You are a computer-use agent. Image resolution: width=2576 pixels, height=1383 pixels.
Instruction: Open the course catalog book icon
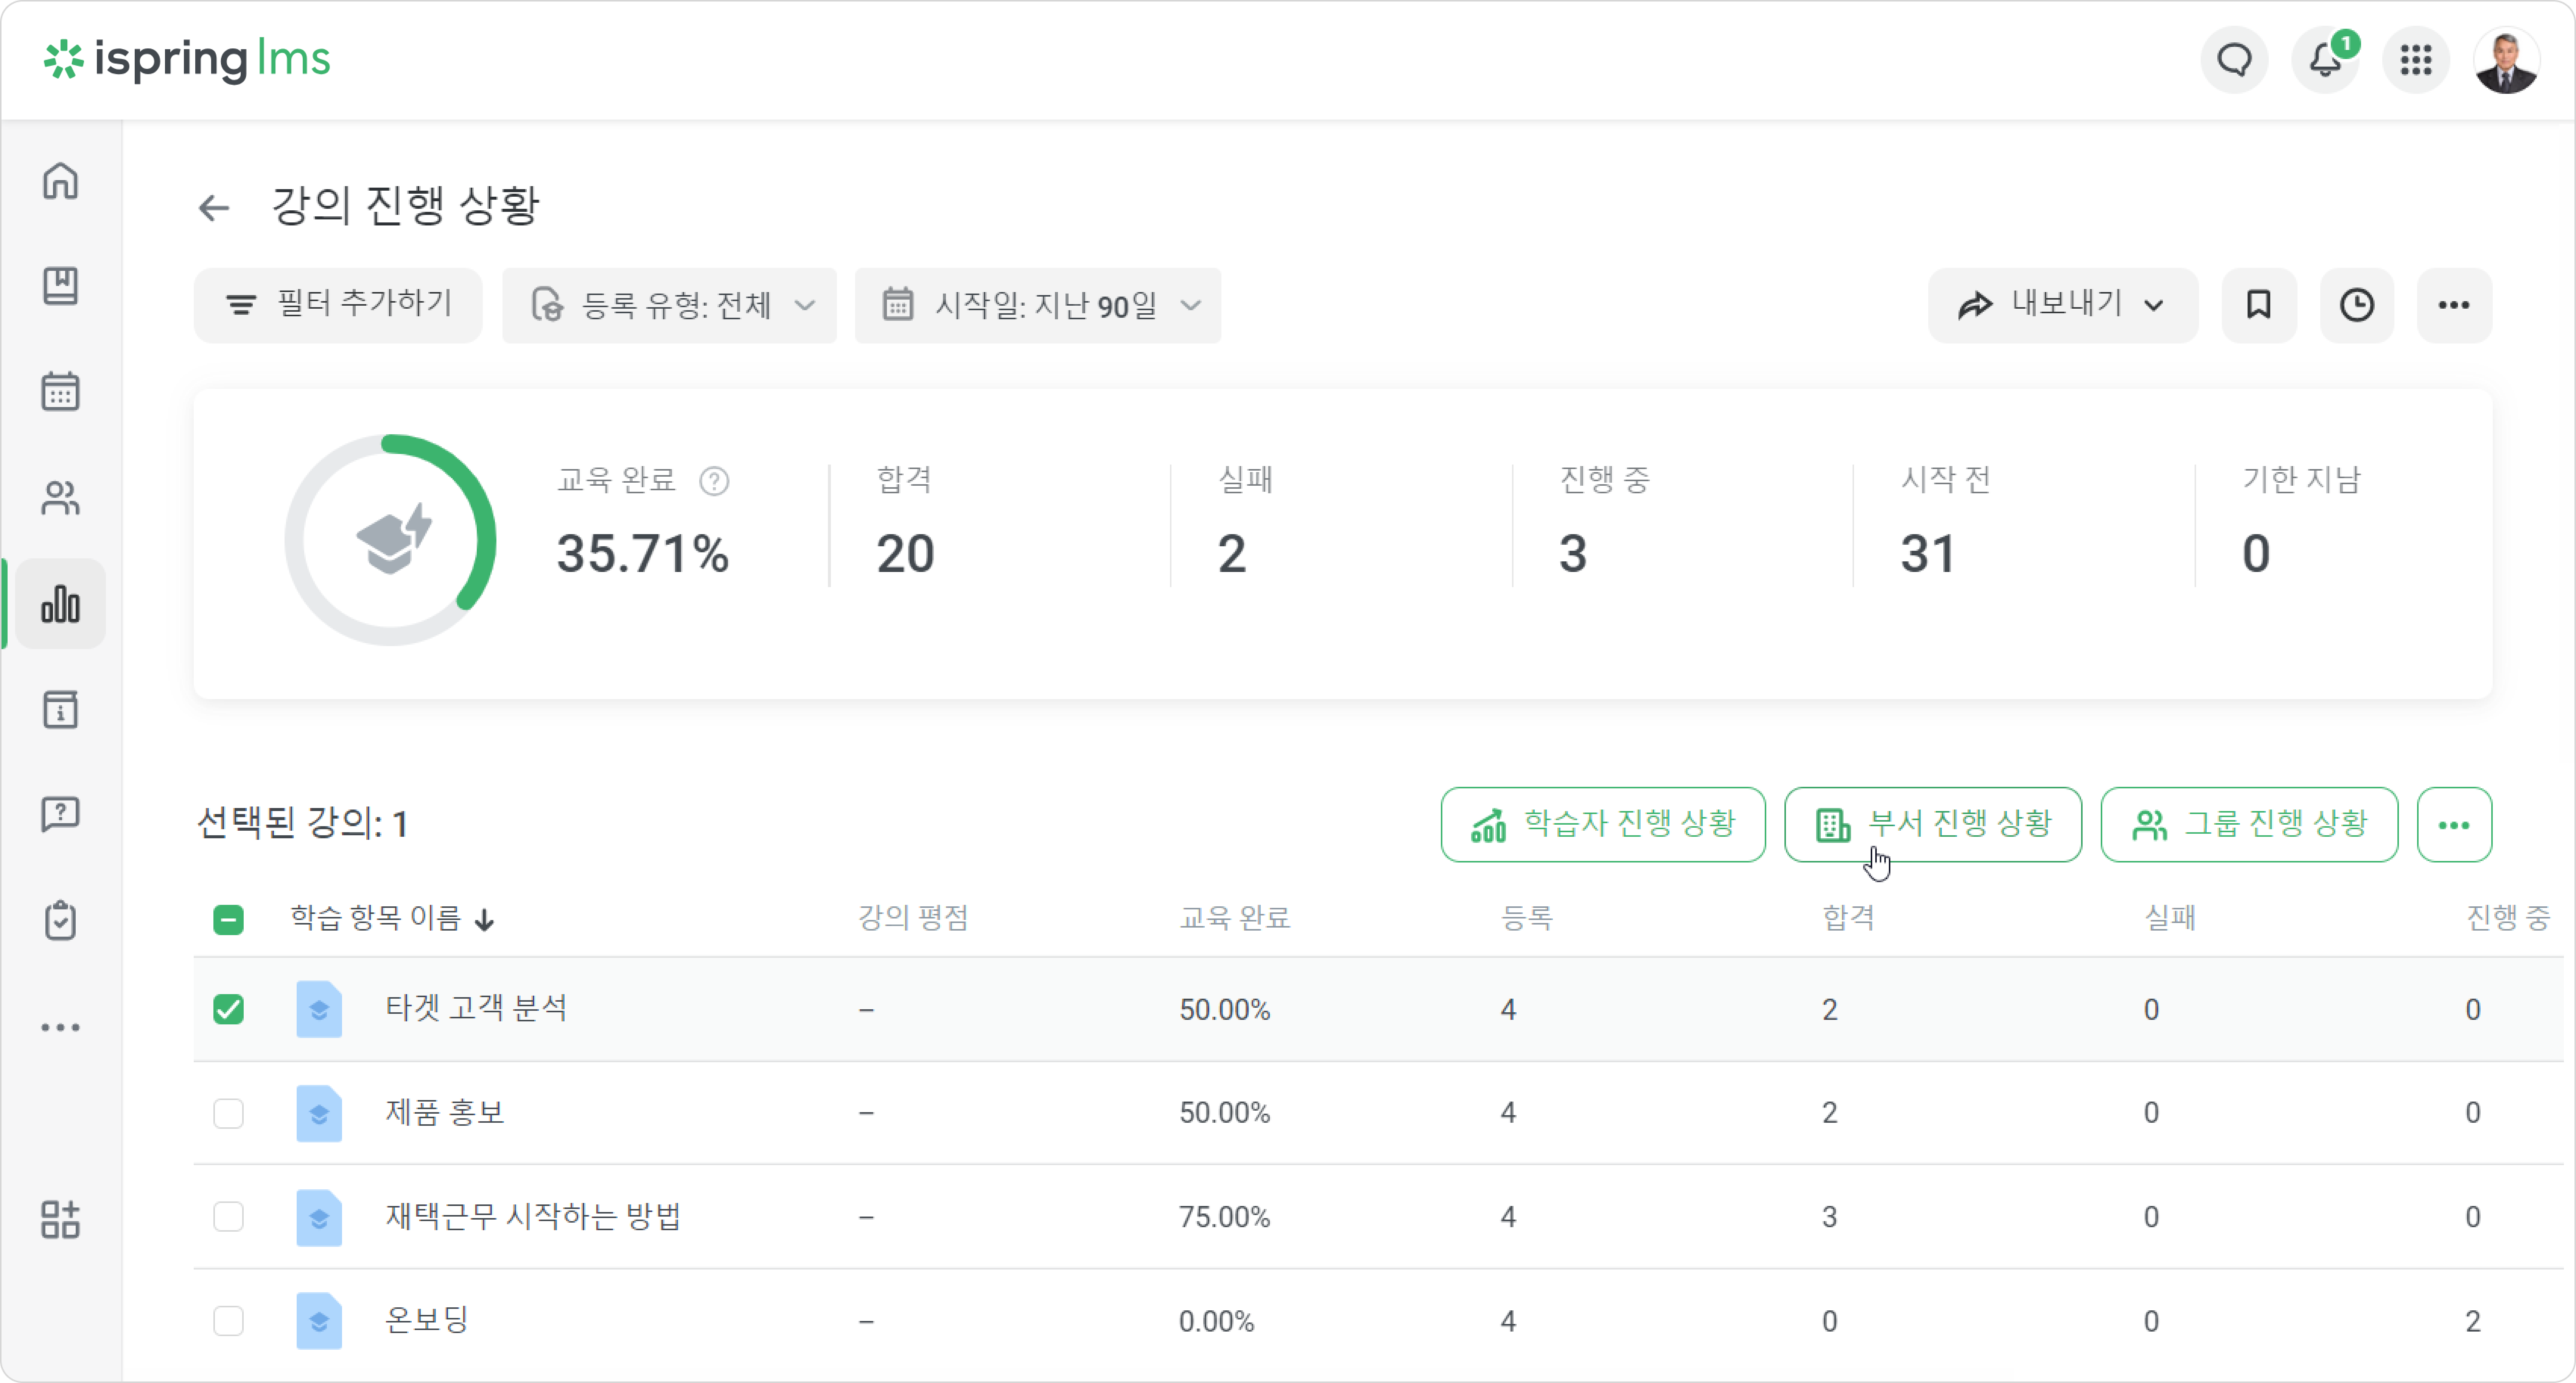coord(60,286)
